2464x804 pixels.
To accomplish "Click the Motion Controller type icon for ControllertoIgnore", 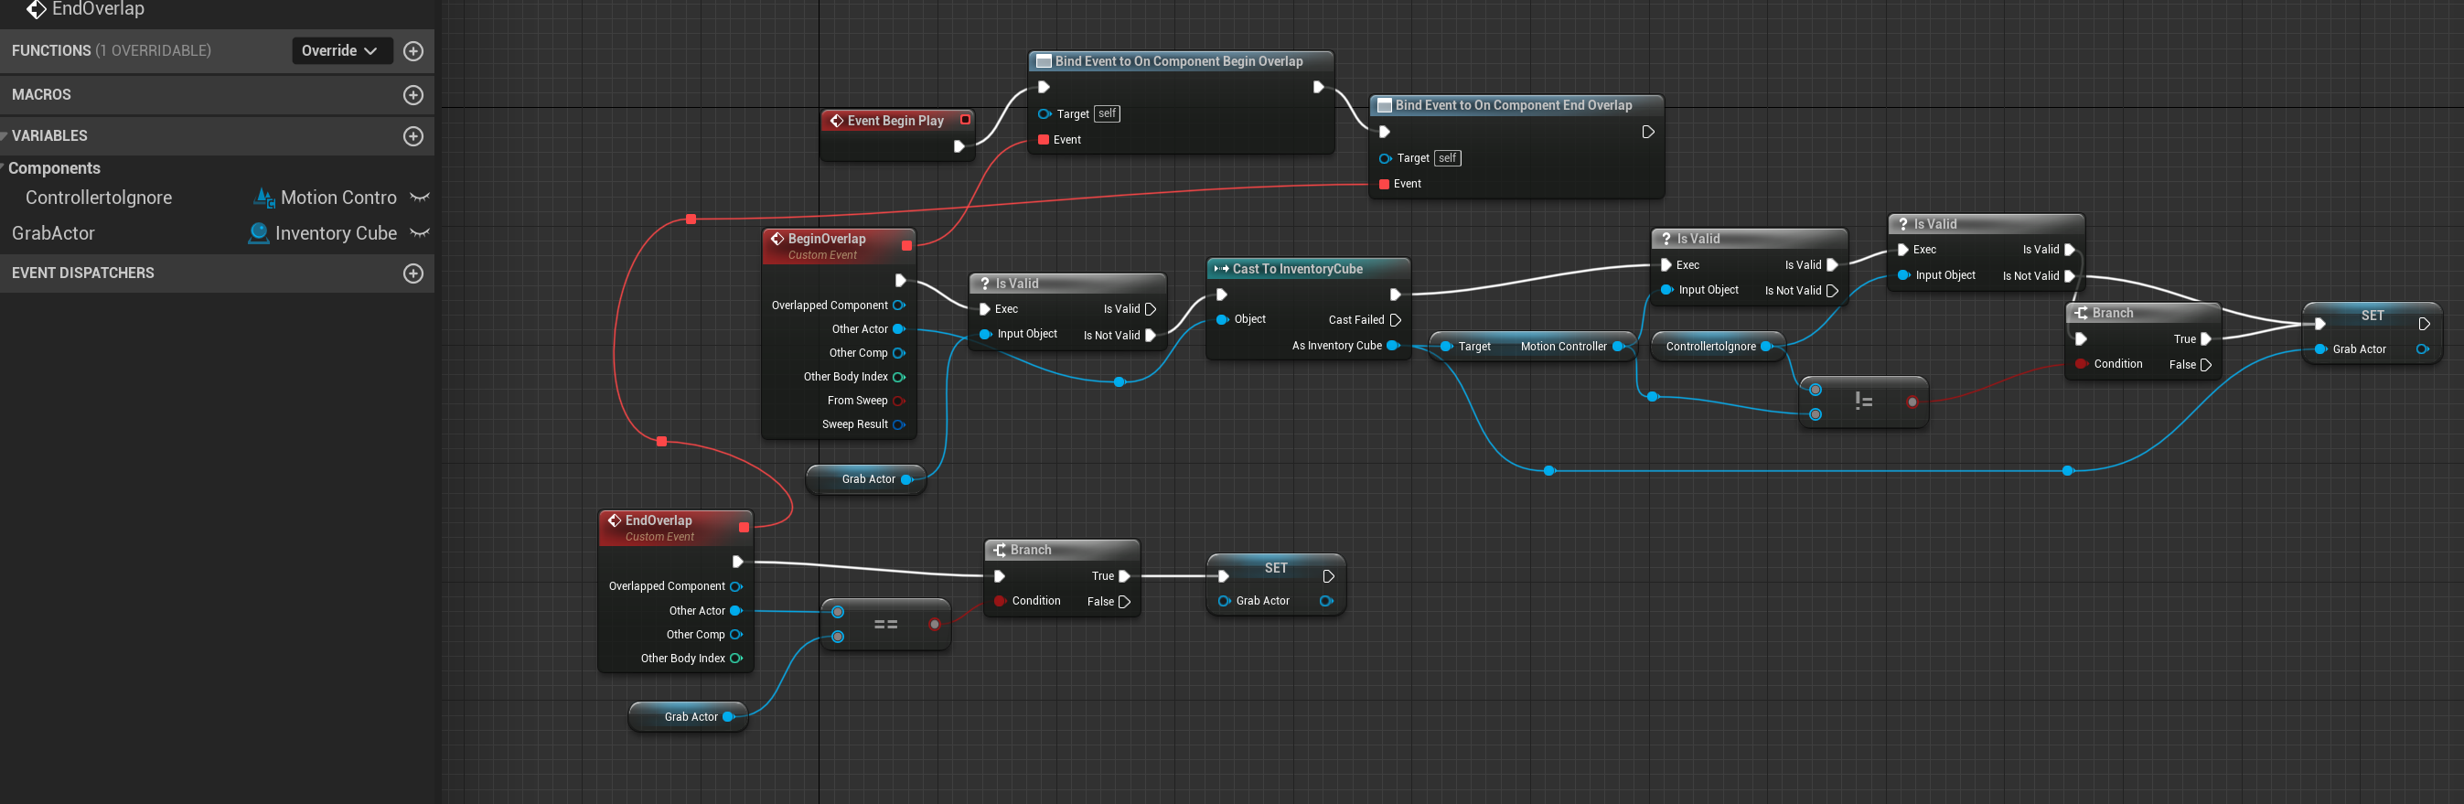I will [x=264, y=198].
